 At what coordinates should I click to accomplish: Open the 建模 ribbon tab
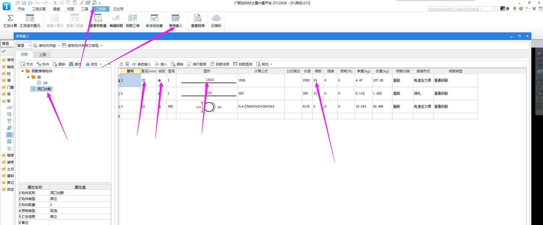tap(56, 9)
